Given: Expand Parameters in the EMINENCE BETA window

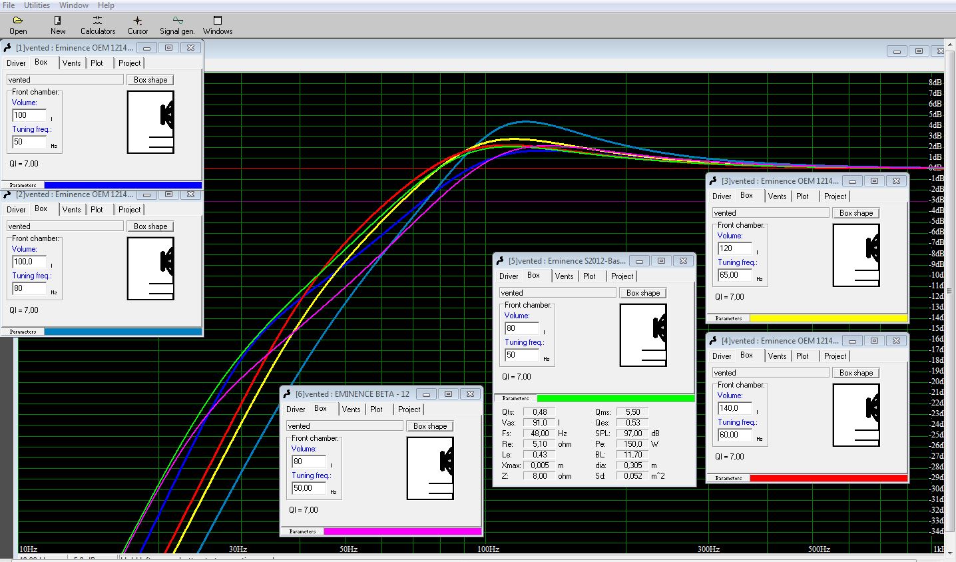Looking at the screenshot, I should (x=302, y=531).
